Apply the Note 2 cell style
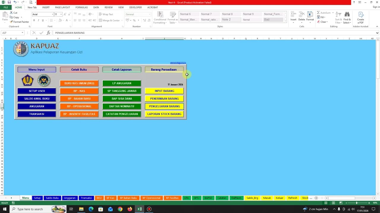The height and width of the screenshot is (213, 380). click(231, 20)
